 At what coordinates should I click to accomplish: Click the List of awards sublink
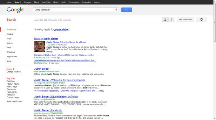(x=88, y=91)
